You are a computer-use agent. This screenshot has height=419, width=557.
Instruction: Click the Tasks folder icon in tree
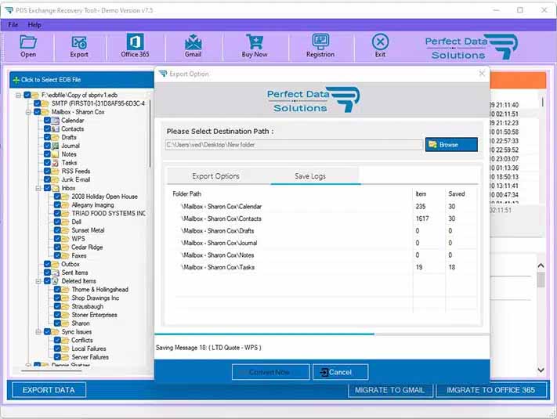55,163
